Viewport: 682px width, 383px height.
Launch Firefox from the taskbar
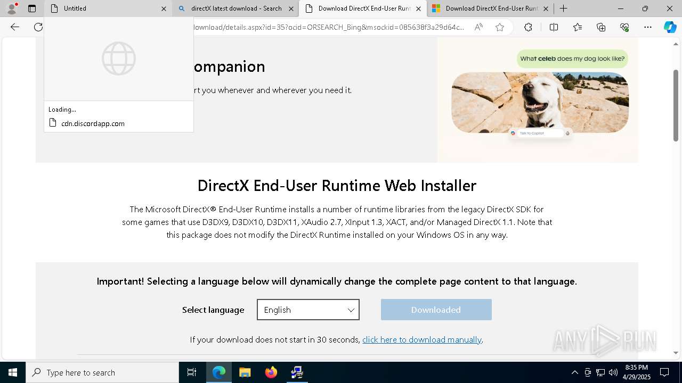click(271, 372)
